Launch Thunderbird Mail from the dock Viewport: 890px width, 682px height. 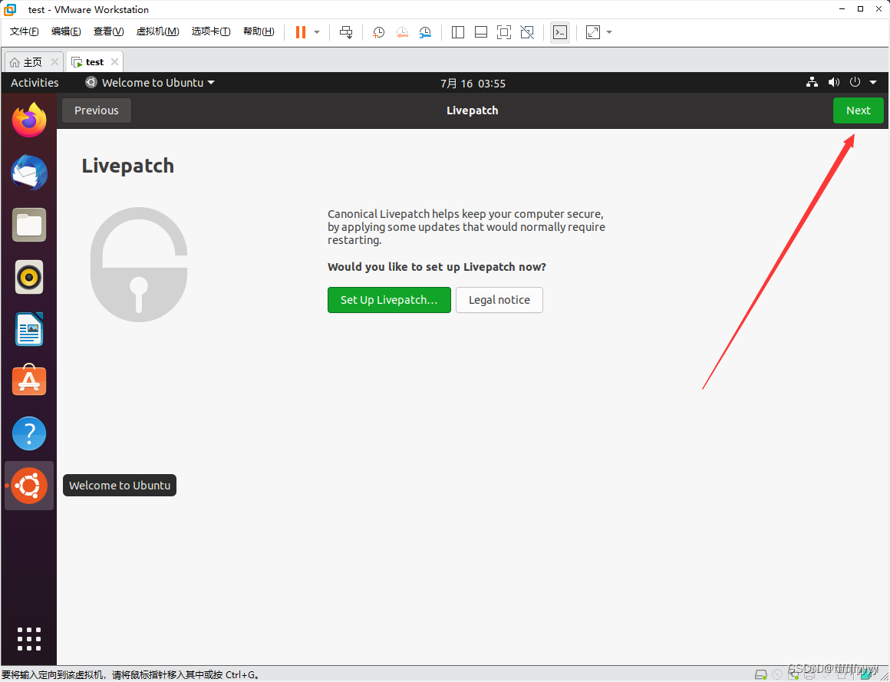[x=29, y=173]
